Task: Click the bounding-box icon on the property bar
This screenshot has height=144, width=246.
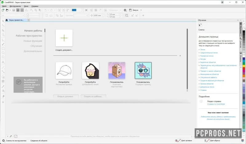Action: (127, 15)
